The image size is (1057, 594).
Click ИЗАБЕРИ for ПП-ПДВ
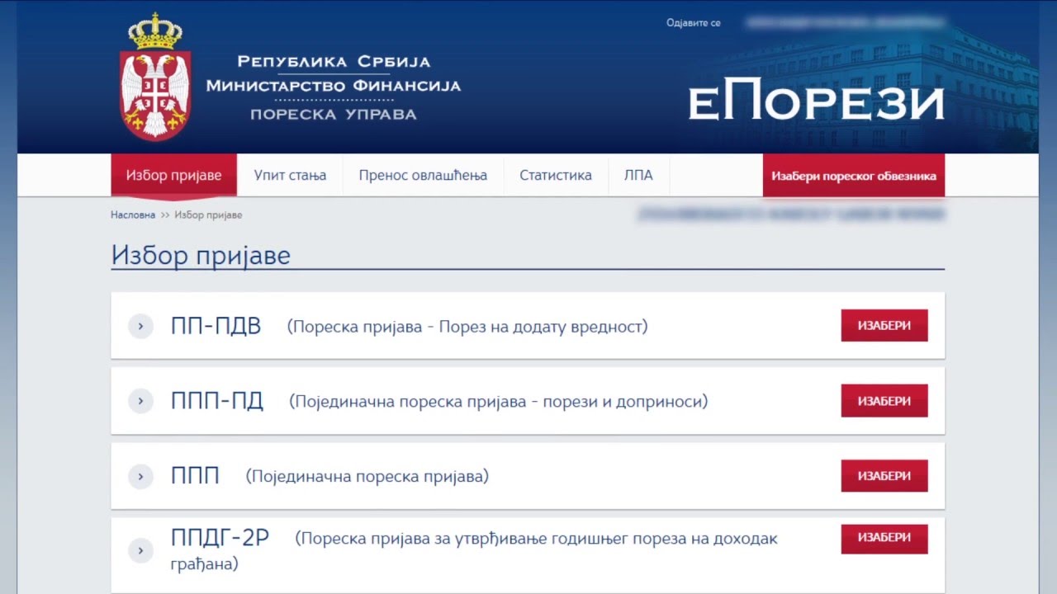(x=884, y=325)
